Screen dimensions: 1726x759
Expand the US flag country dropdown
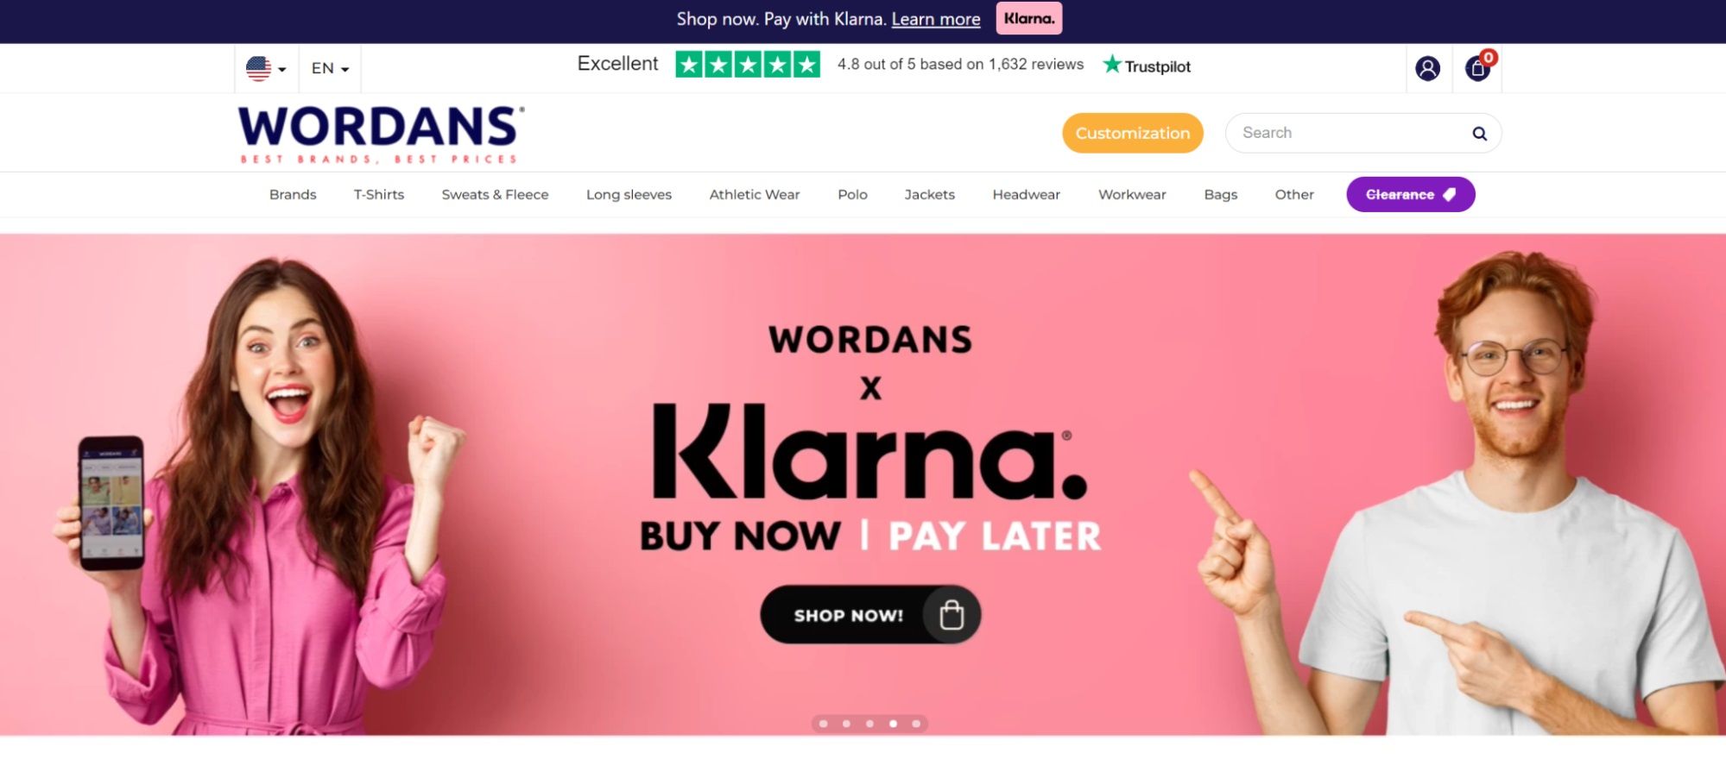pyautogui.click(x=266, y=68)
